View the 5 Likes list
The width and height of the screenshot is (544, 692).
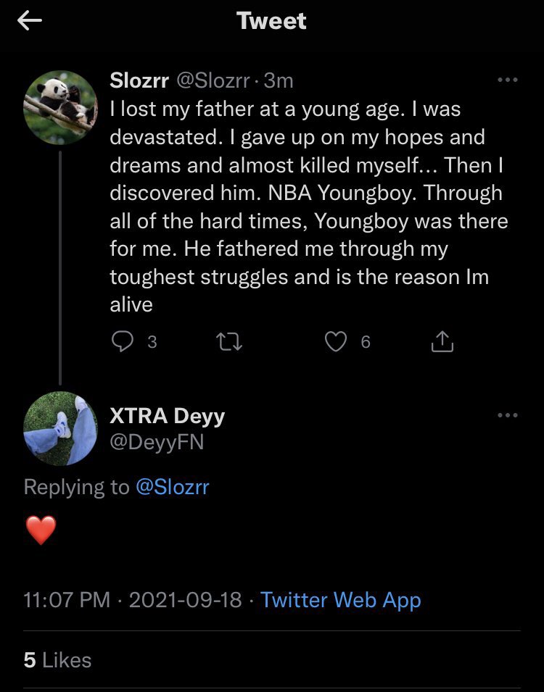(57, 660)
